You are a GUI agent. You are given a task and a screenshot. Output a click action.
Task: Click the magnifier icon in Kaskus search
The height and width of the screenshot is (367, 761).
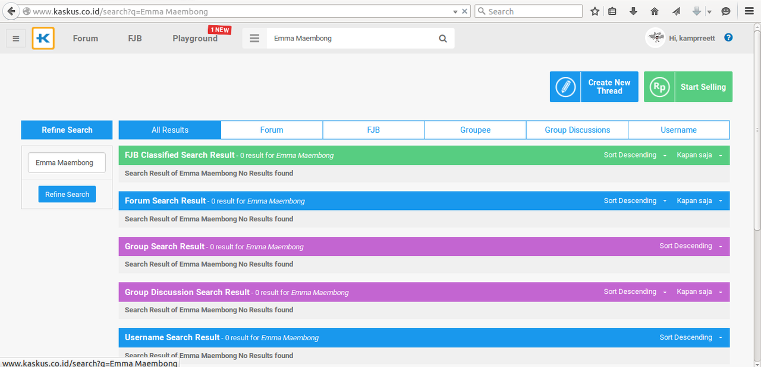[x=443, y=38]
